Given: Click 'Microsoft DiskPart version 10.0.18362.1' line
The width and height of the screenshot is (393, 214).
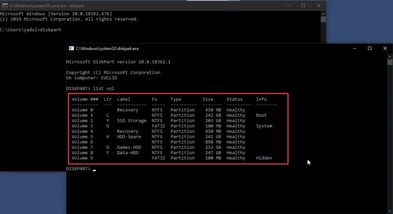Looking at the screenshot, I should (x=118, y=62).
